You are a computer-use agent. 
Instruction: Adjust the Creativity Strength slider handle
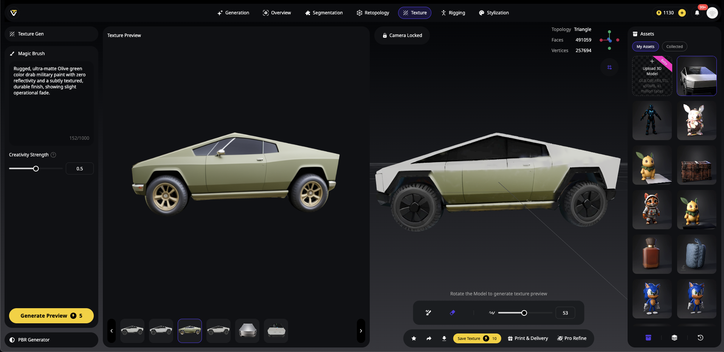[x=36, y=169]
